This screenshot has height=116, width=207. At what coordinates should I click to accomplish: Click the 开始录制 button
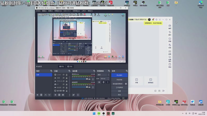point(119,80)
